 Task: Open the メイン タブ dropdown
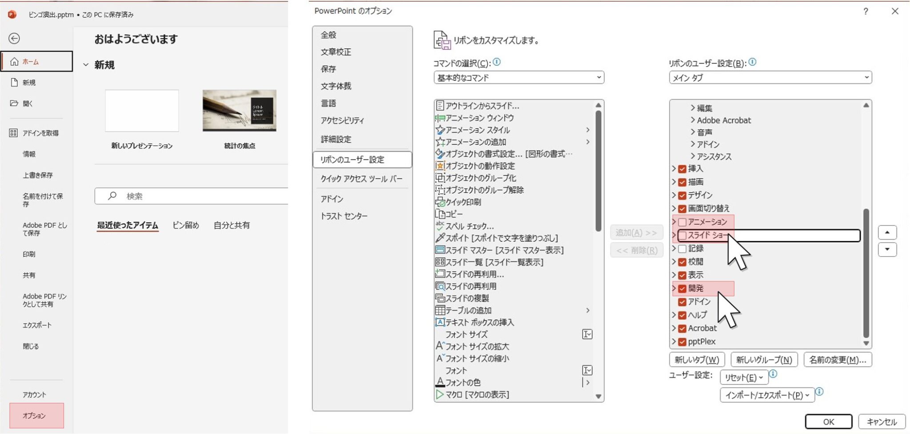tap(770, 78)
